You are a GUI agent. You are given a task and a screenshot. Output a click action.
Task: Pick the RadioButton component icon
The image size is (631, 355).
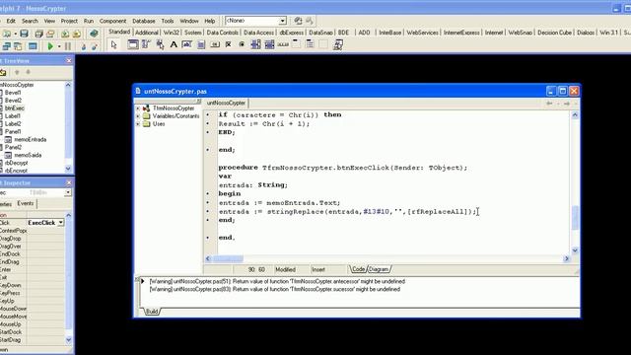click(x=242, y=44)
